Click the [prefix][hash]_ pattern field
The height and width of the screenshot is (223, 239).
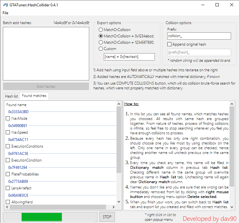pyautogui.click(x=199, y=52)
